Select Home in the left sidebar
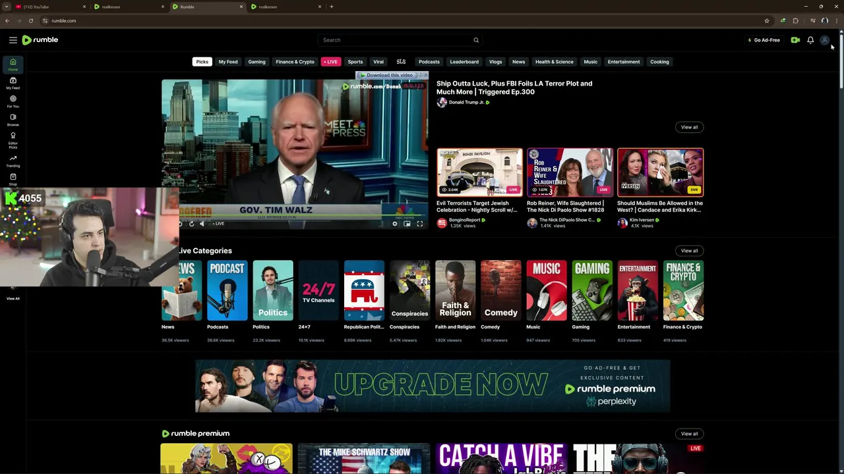Screen dimensions: 844x474 coord(13,64)
